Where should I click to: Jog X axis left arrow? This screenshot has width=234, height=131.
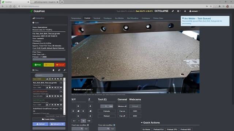point(73,111)
